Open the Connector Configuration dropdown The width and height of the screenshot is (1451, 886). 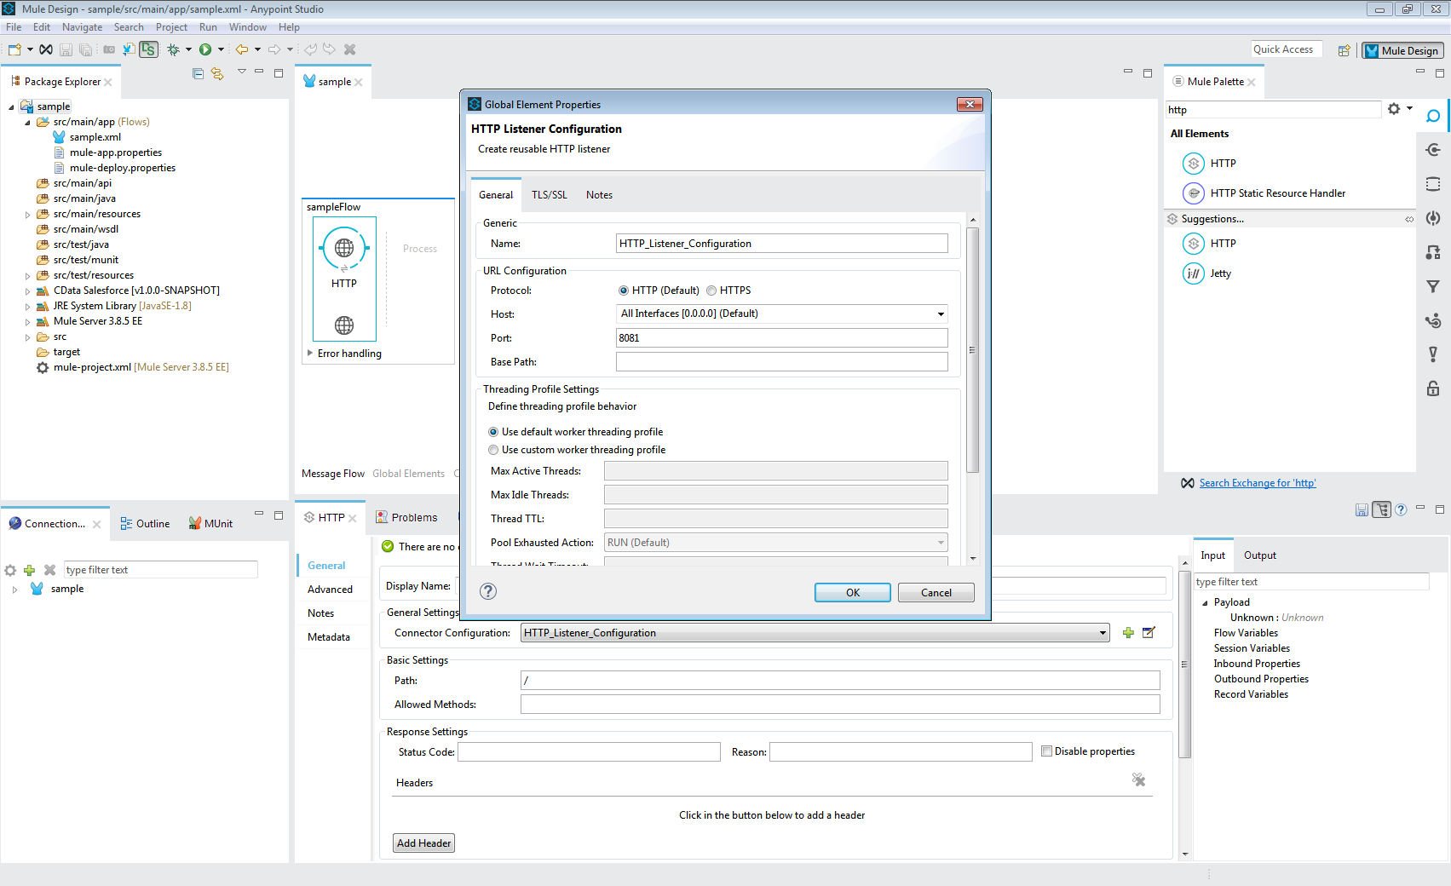[x=1103, y=633]
